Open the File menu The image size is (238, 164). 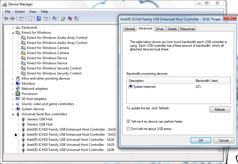click(x=8, y=12)
